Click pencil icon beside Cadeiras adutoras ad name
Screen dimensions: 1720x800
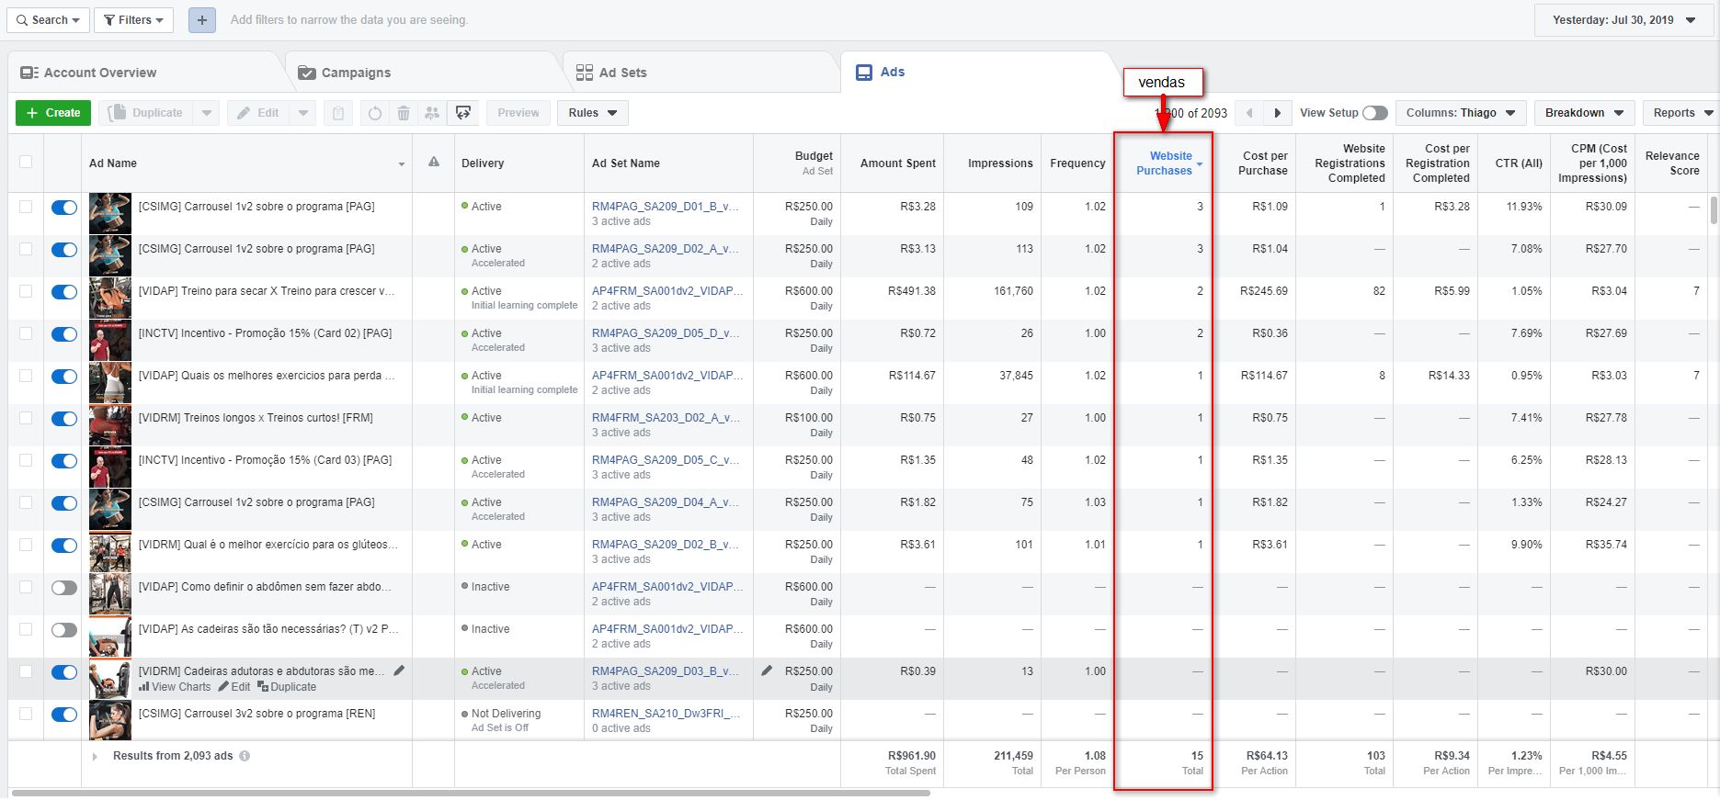(399, 671)
